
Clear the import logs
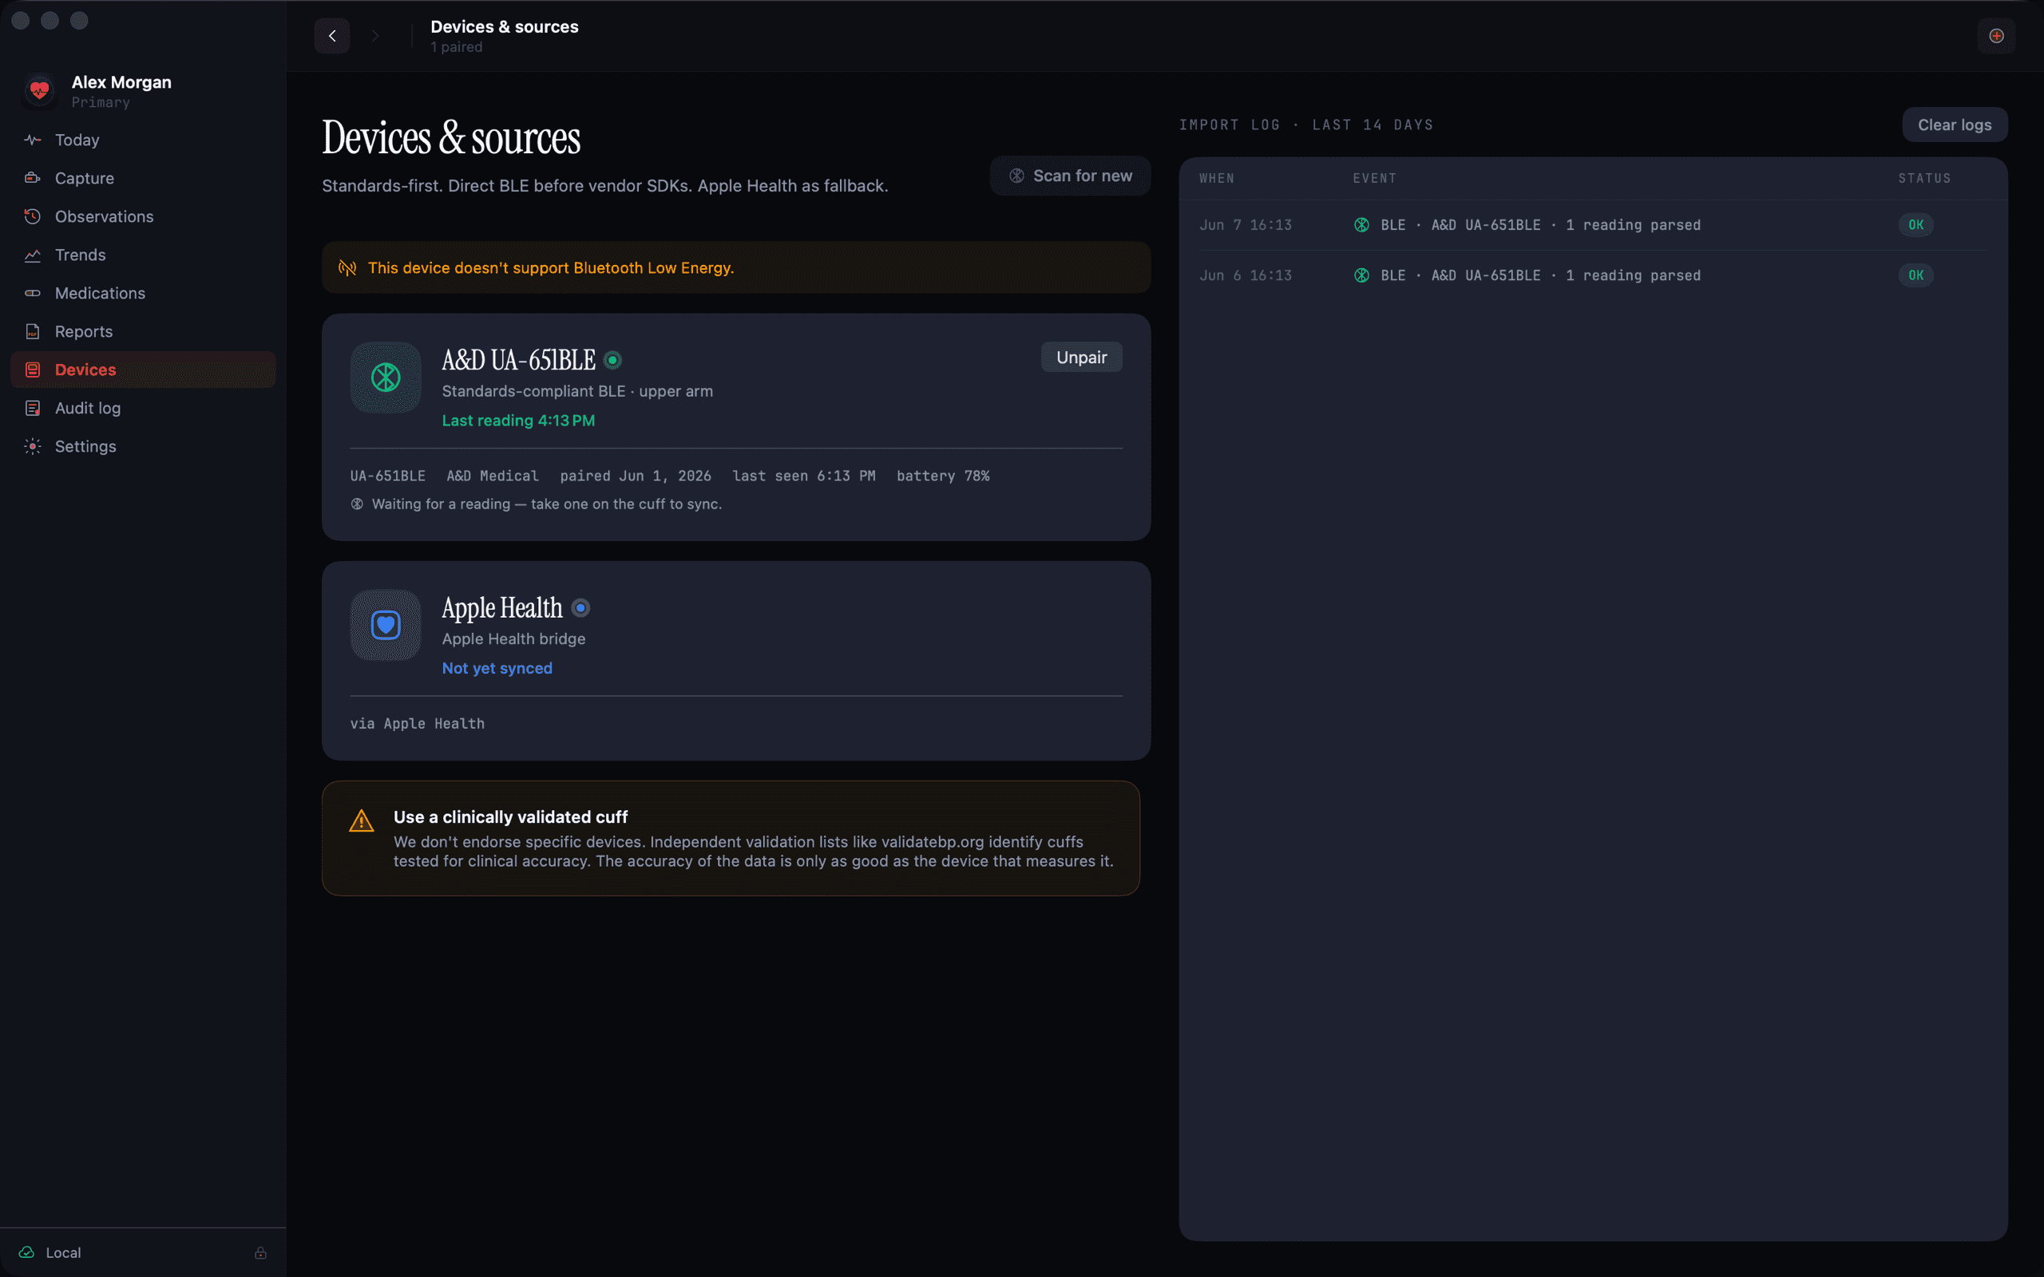point(1955,125)
